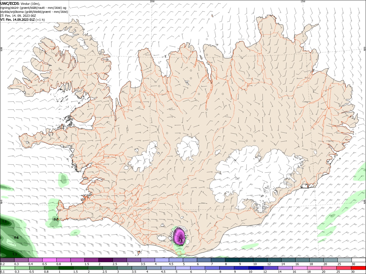
Task: Click the small island off the south coast
Action: point(140,252)
